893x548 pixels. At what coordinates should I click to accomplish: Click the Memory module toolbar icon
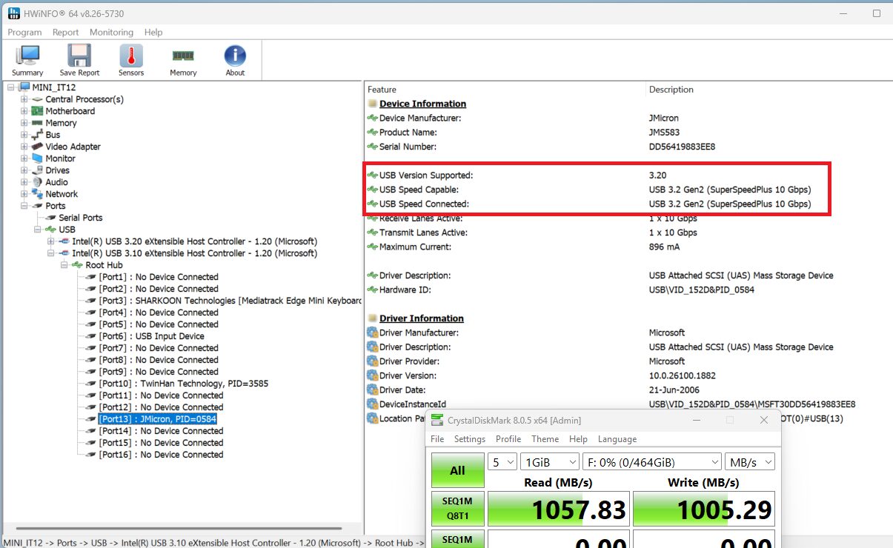coord(183,56)
